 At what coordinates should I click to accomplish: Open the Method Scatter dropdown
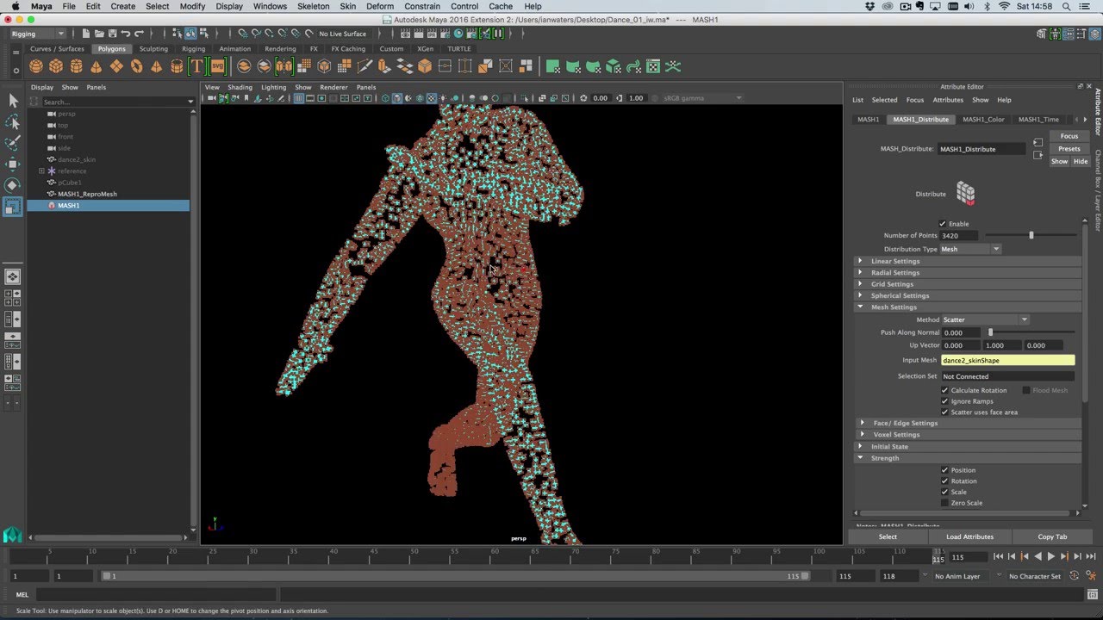tap(985, 319)
